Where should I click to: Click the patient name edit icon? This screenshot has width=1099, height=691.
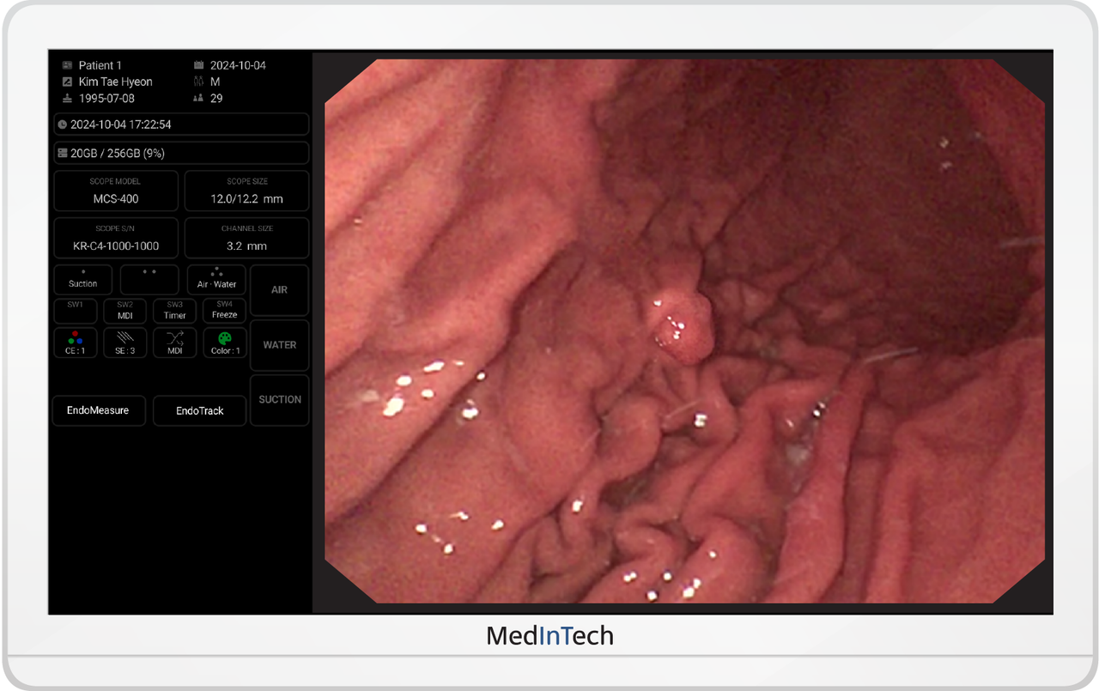(x=67, y=82)
